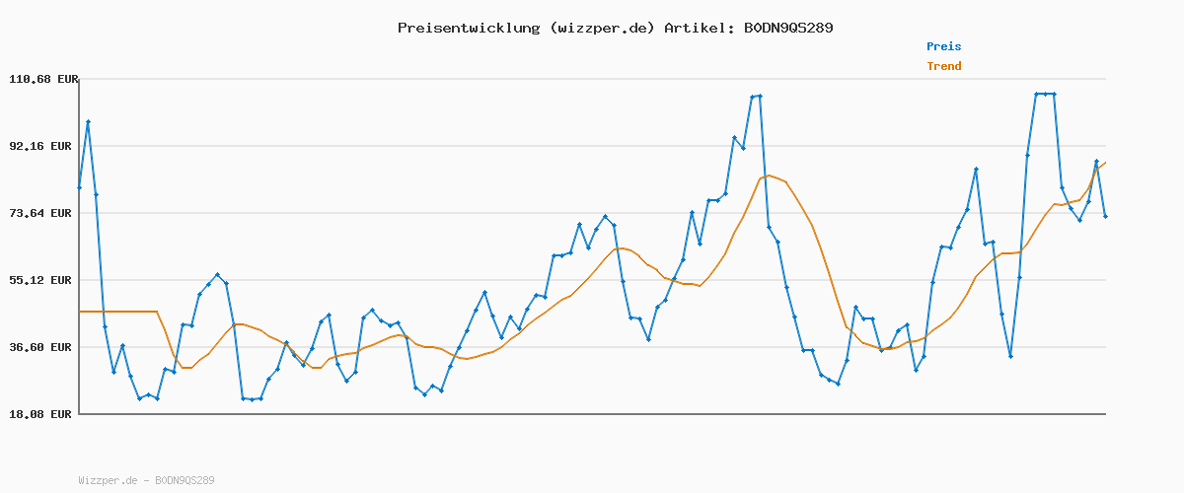This screenshot has width=1184, height=493.
Task: Click the right end of the orange trend line
Action: click(1105, 163)
